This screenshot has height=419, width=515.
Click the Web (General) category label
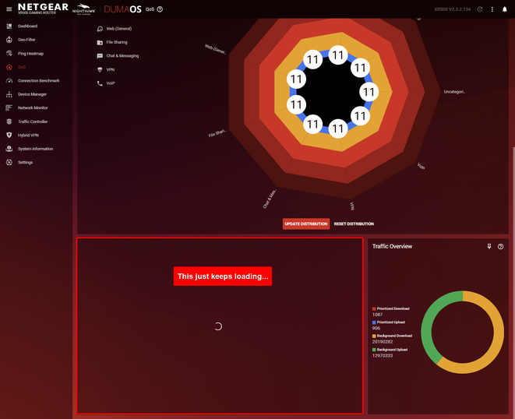coord(119,29)
